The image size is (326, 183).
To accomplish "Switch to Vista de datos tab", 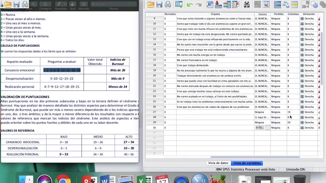I will tap(218, 163).
